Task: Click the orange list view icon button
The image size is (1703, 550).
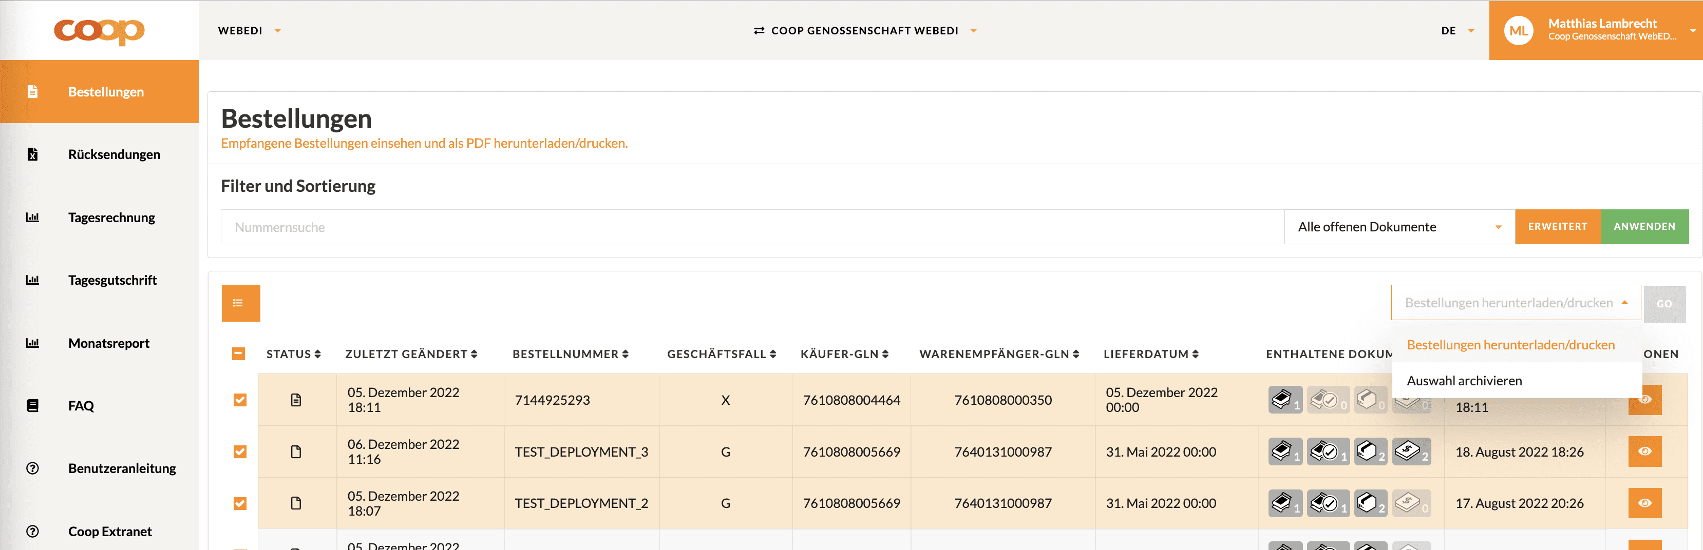Action: pyautogui.click(x=241, y=303)
